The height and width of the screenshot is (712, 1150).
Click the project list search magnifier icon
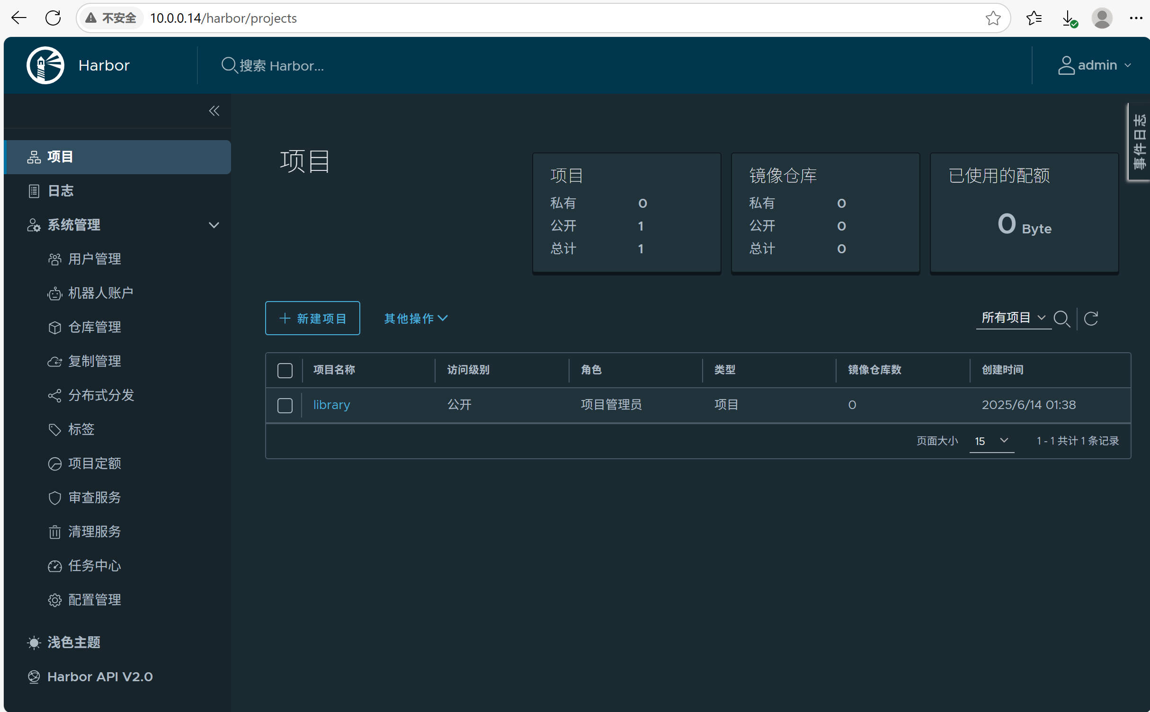[1061, 319]
